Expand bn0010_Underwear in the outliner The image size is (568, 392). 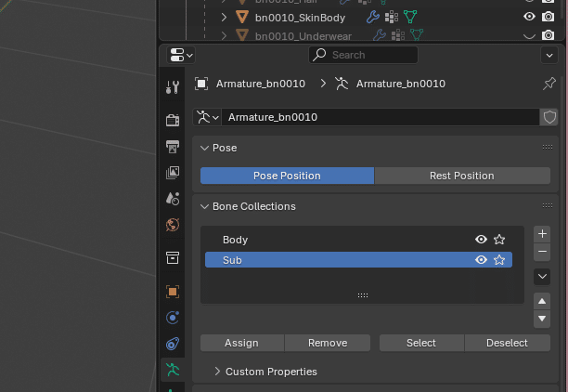click(224, 36)
